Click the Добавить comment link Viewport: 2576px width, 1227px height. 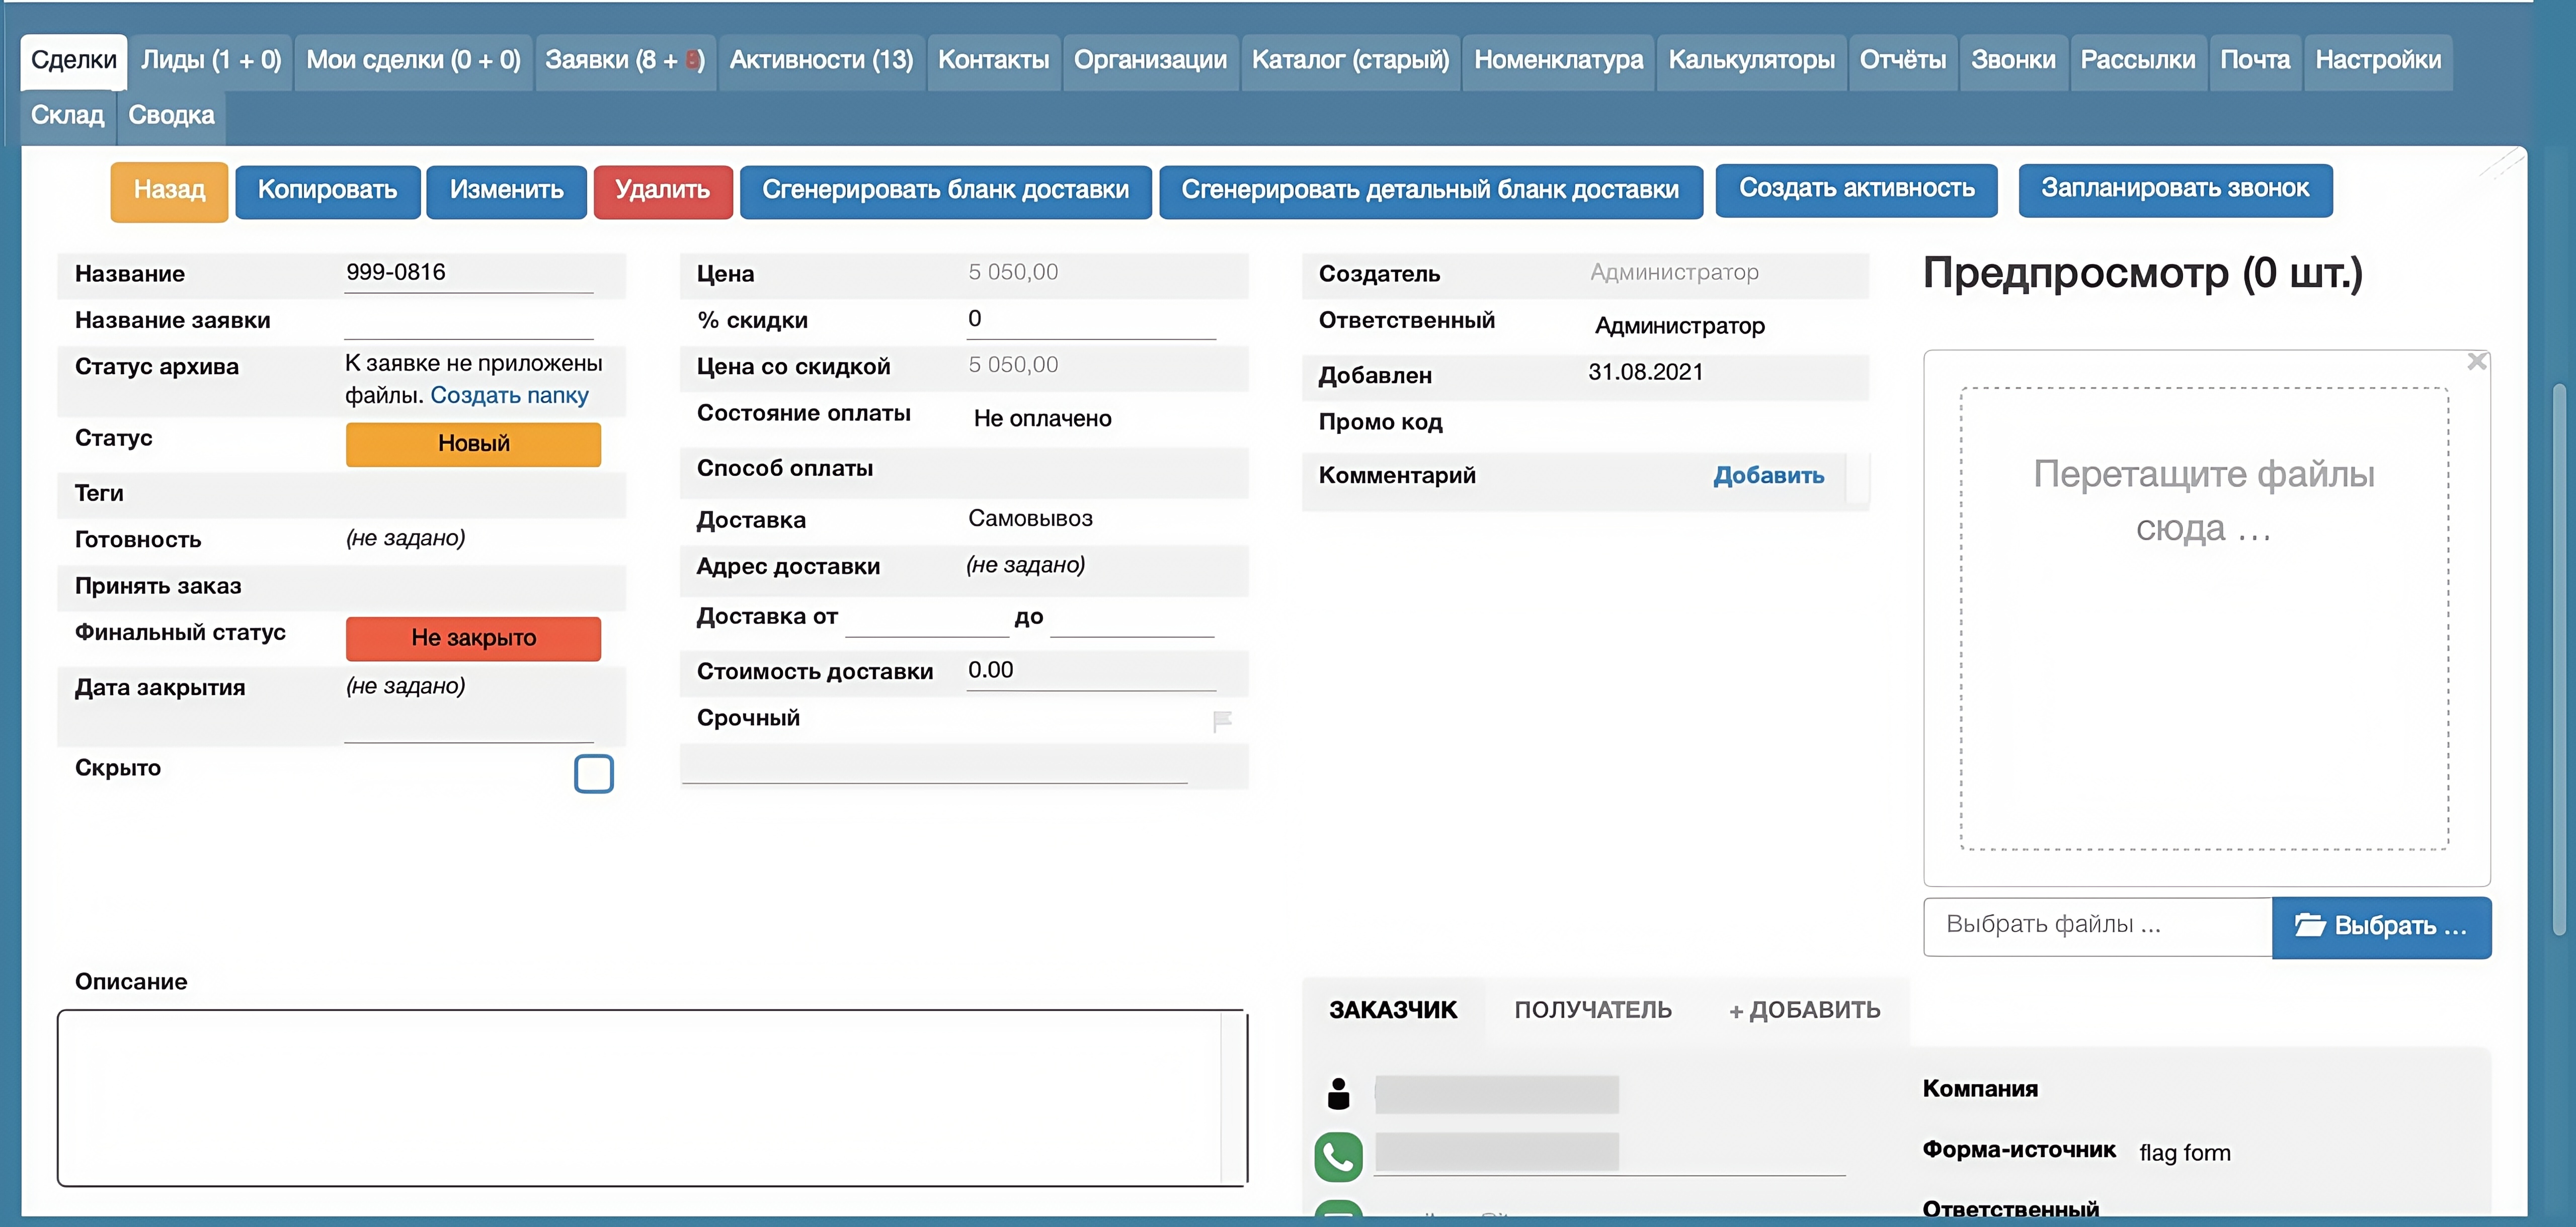1768,476
